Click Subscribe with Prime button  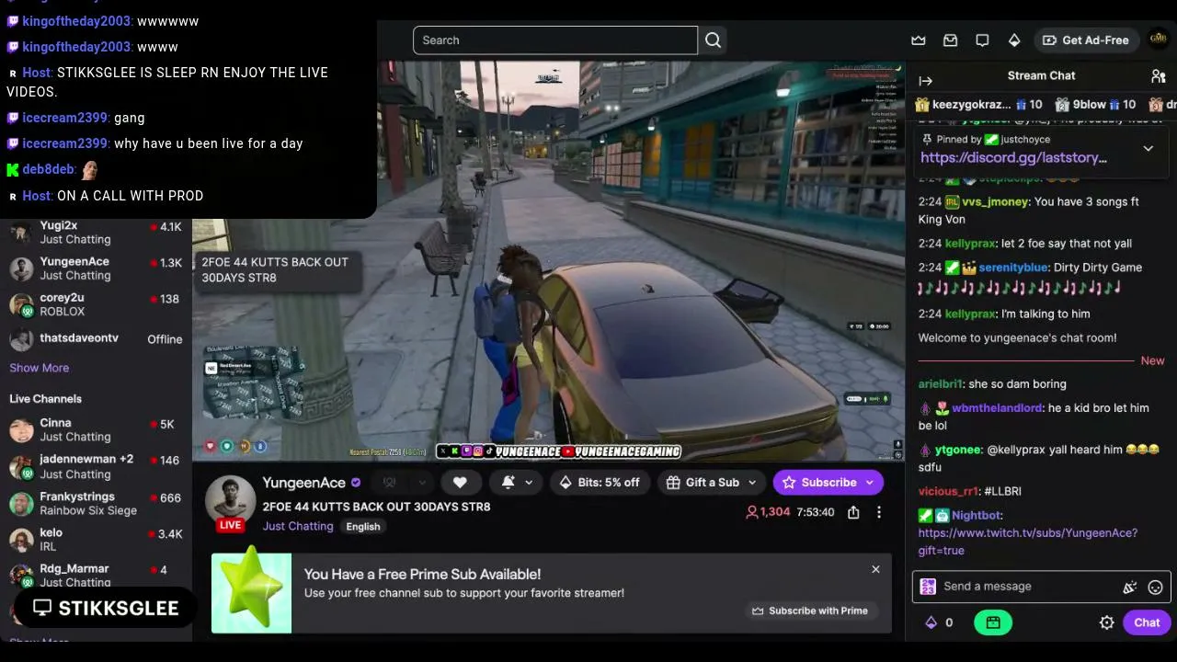(810, 611)
